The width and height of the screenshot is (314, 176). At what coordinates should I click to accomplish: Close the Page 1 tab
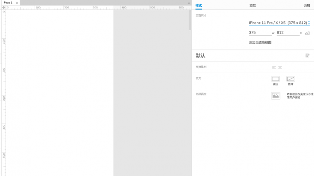17,3
